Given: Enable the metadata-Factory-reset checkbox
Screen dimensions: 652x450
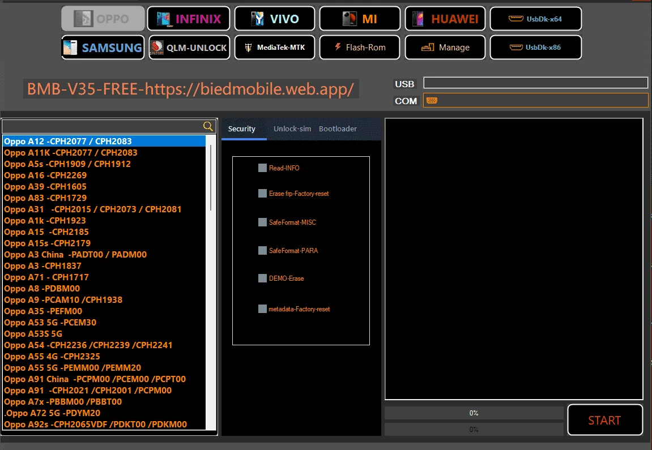Looking at the screenshot, I should point(262,309).
